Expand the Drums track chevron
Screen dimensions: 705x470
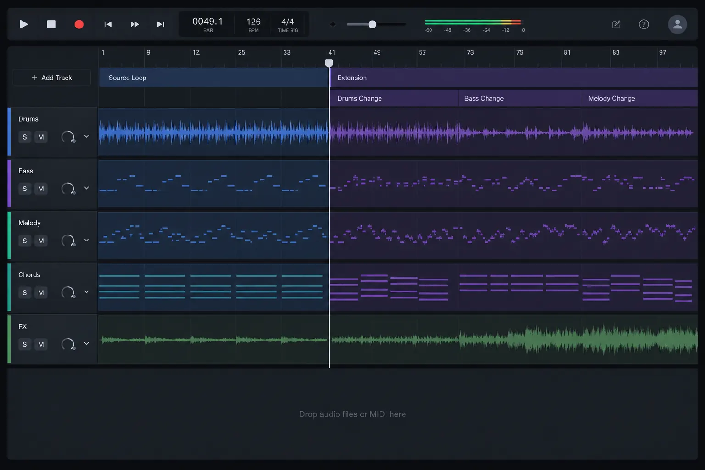[x=86, y=136]
